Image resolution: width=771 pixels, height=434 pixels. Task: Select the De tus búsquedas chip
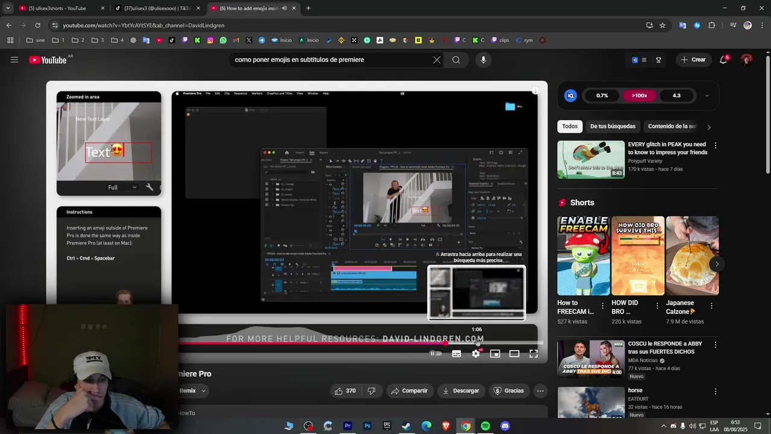coord(613,127)
